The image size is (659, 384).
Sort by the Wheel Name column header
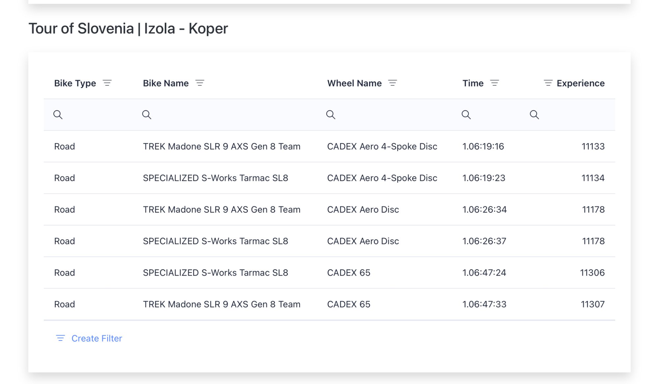click(x=354, y=83)
